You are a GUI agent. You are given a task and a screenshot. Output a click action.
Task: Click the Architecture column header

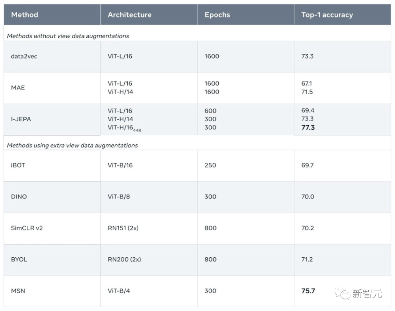(149, 15)
